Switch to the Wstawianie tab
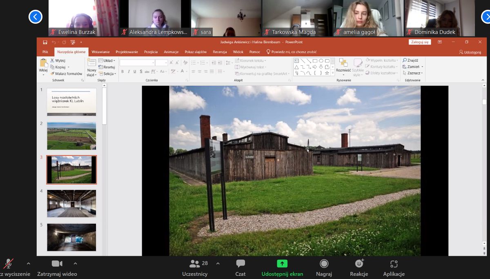Screen dimensions: 490x279 click(100, 52)
